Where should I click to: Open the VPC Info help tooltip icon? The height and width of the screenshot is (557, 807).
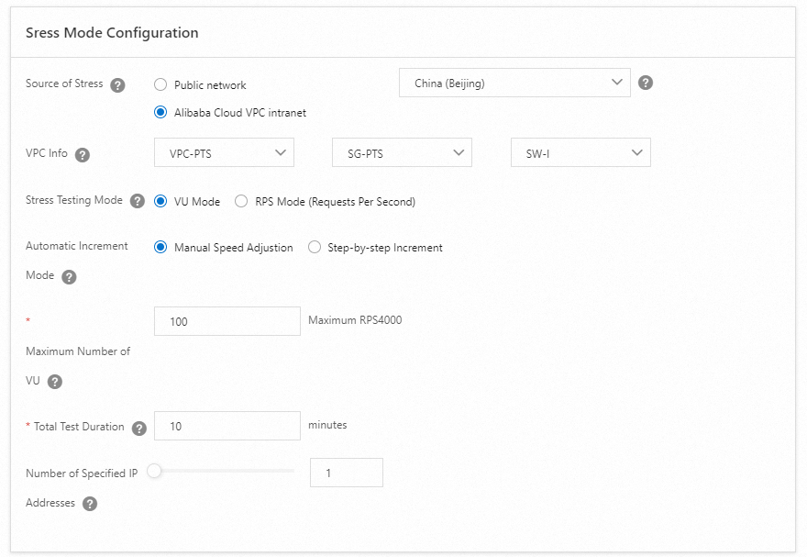[x=83, y=155]
